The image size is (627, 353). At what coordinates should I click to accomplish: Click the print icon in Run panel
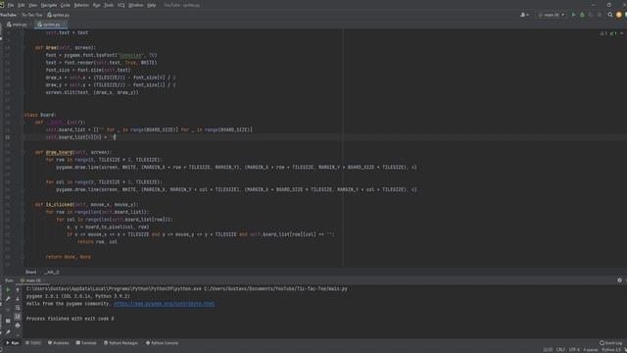click(18, 326)
